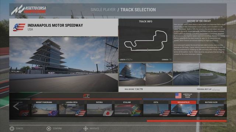Click the Personal Best Lap label
Viewport: 236px width, 132px height.
pos(204,89)
